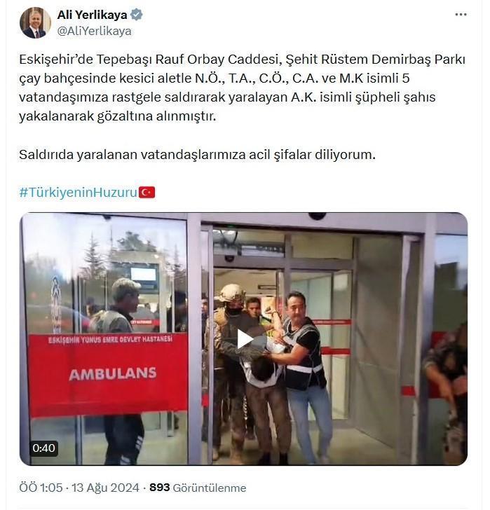The image size is (490, 510).
Task: Visit the @AliYerlikaya handle link
Action: coord(95,32)
